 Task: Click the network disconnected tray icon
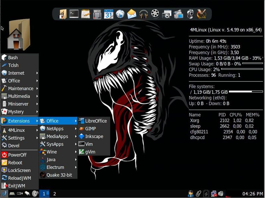coord(214,194)
